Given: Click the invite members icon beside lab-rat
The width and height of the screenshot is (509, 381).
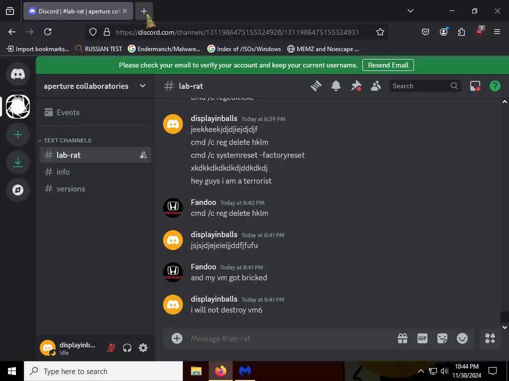Looking at the screenshot, I should (143, 155).
